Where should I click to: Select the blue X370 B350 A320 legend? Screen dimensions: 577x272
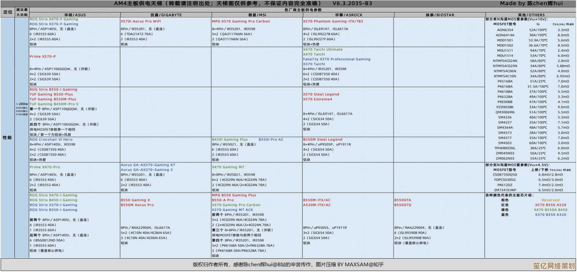(x=550, y=215)
